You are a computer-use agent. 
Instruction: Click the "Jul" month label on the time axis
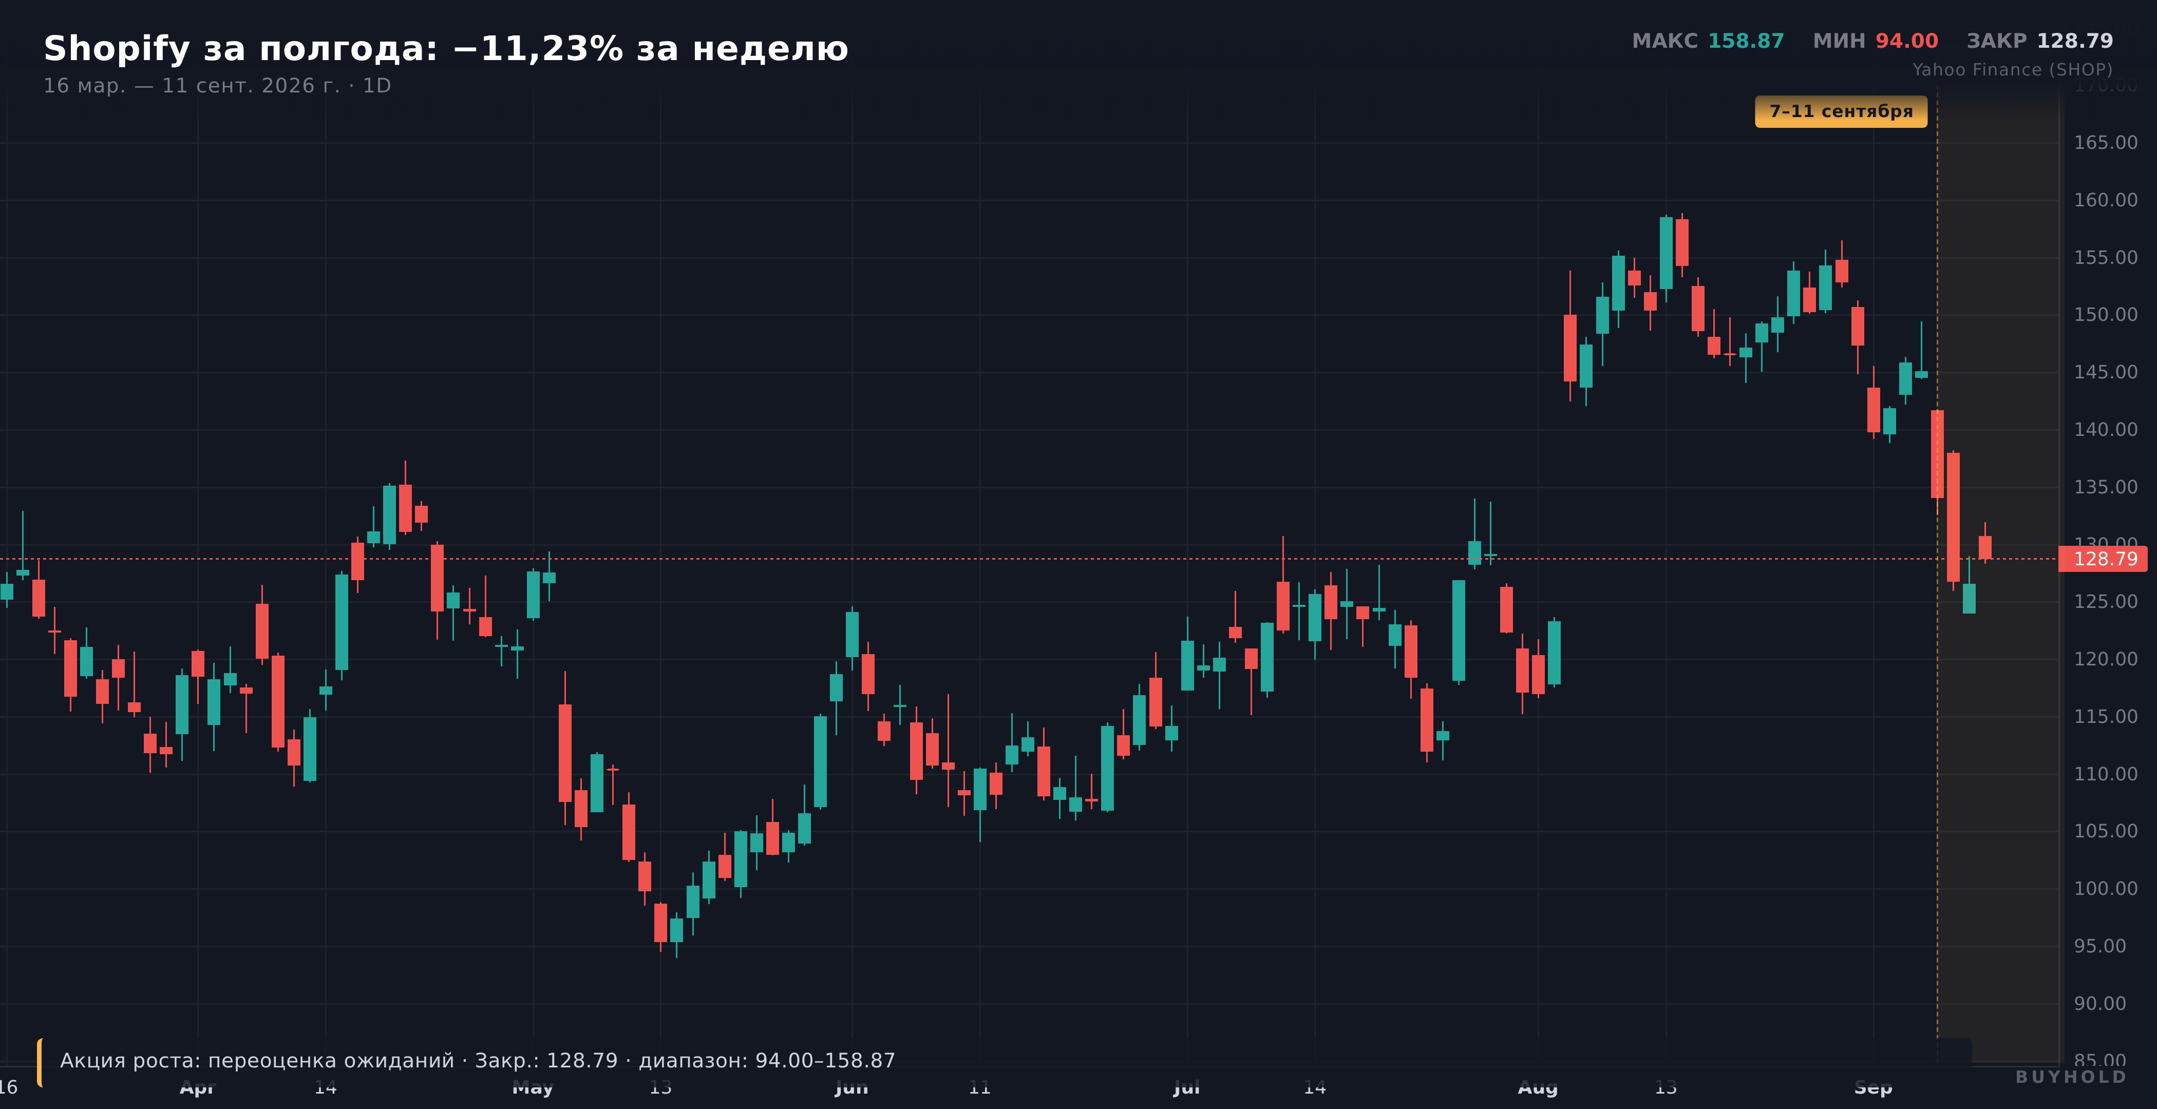coord(1186,1088)
